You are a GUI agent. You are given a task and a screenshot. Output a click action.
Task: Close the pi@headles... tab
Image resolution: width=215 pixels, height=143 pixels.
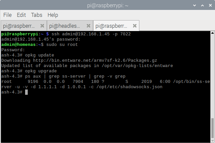point(89,26)
